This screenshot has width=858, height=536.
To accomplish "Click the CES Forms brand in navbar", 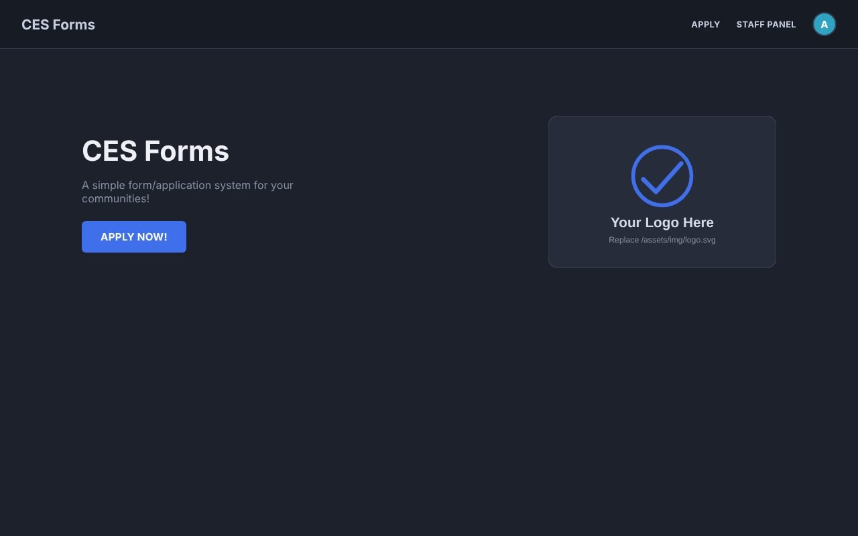I will [58, 24].
